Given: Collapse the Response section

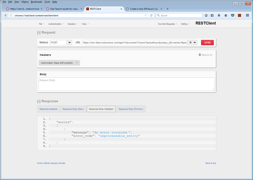Looking at the screenshot, I should point(39,101).
